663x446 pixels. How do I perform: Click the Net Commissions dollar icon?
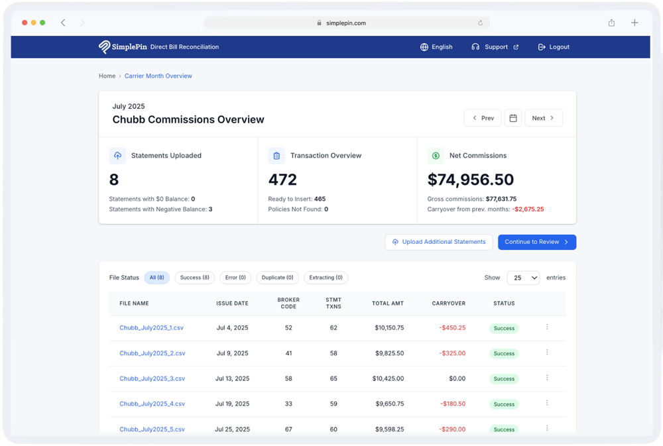click(x=436, y=156)
